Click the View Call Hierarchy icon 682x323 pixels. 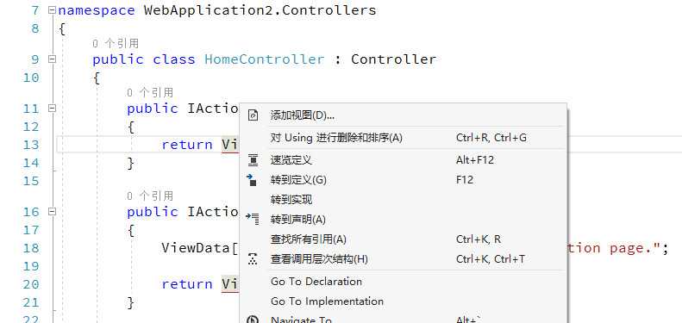(x=253, y=259)
